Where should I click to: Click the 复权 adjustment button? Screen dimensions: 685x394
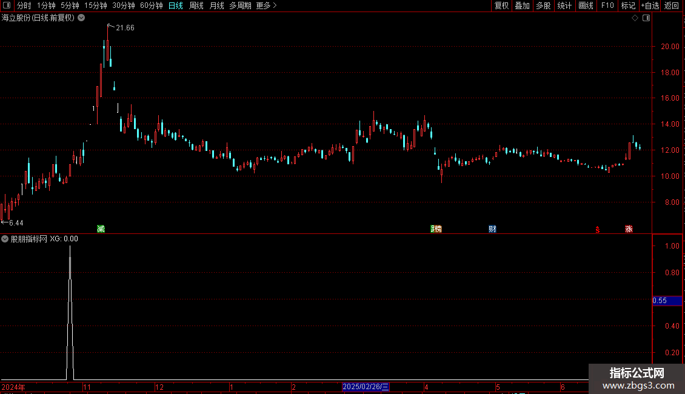click(x=501, y=5)
